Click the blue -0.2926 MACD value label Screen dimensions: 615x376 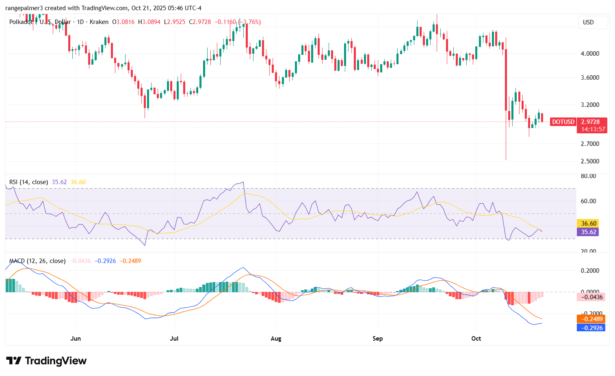point(592,328)
